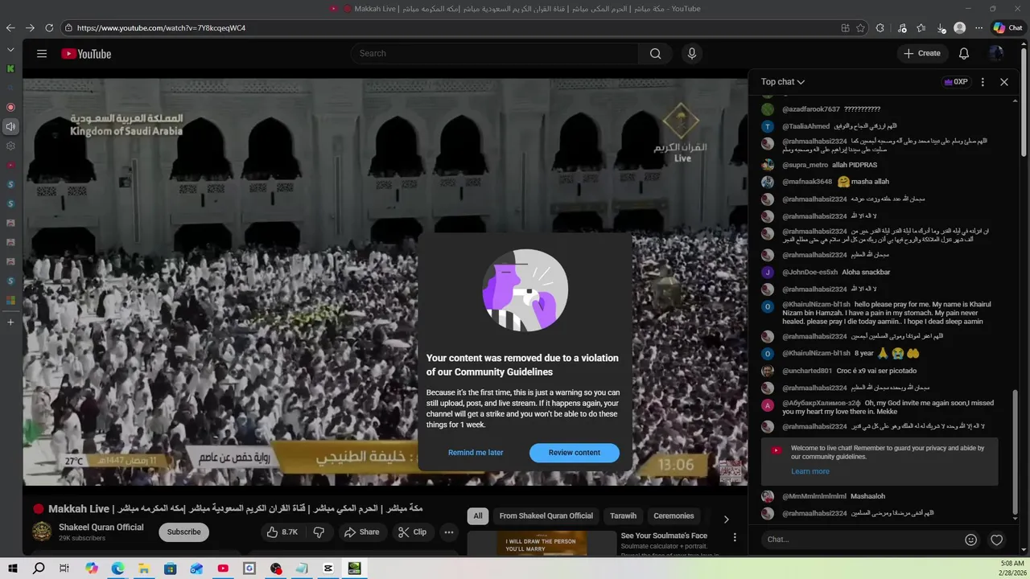Open browser settings and more ellipsis

coord(978,27)
